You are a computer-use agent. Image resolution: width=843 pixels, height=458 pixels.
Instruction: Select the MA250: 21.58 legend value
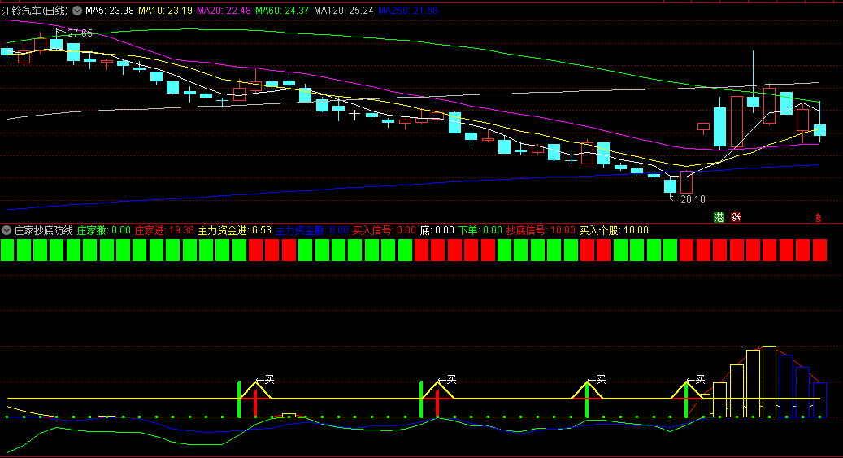coord(407,11)
